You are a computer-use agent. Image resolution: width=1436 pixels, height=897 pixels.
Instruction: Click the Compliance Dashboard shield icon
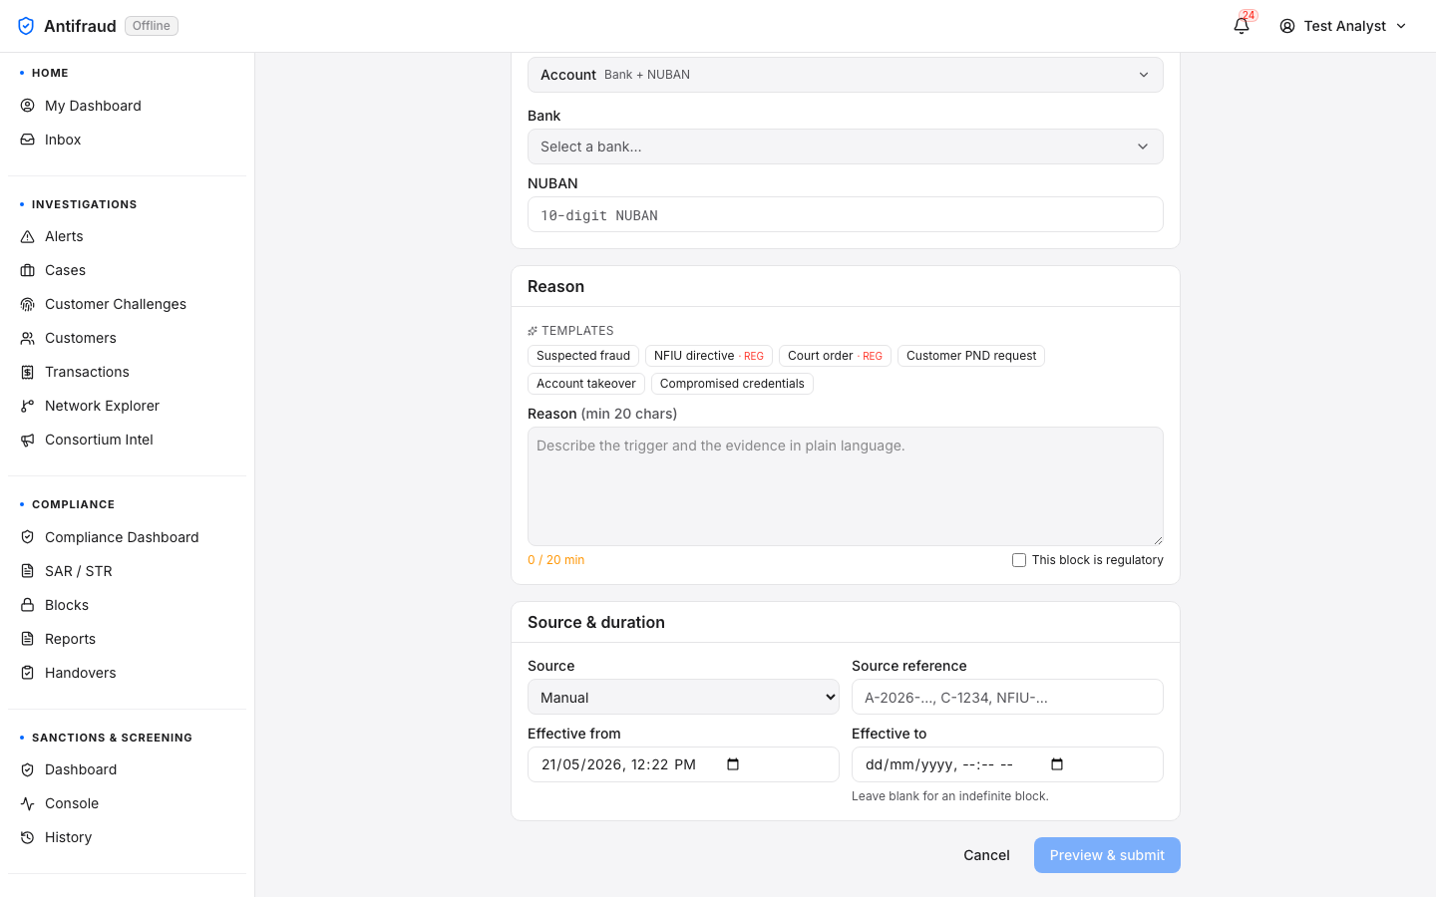[x=28, y=537]
